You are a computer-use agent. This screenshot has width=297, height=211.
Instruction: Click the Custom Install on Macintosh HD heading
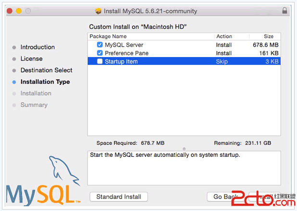coord(138,27)
